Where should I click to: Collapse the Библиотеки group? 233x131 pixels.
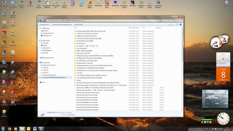pyautogui.click(x=39, y=40)
